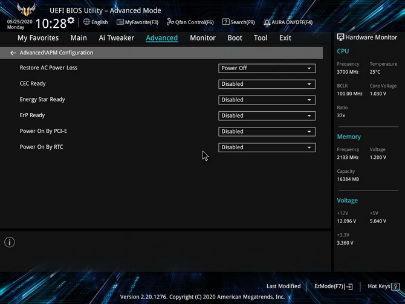
Task: Click the Hardware Monitor screen icon
Action: [x=340, y=37]
